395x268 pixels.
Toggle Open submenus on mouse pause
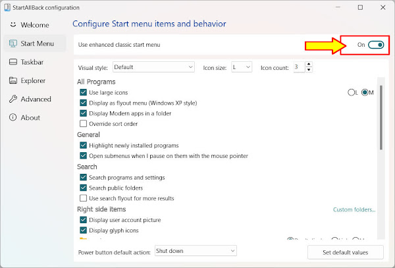click(83, 155)
